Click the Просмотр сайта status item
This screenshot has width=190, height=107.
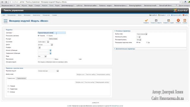176,15
